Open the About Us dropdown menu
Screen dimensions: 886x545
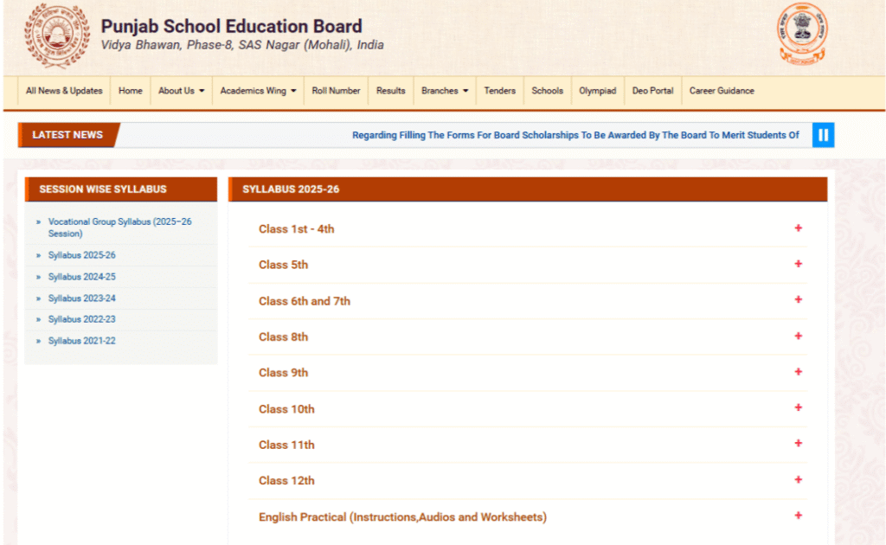coord(181,91)
